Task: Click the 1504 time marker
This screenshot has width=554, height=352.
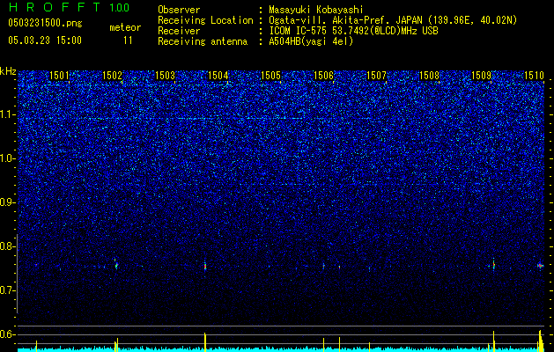Action: [x=218, y=76]
